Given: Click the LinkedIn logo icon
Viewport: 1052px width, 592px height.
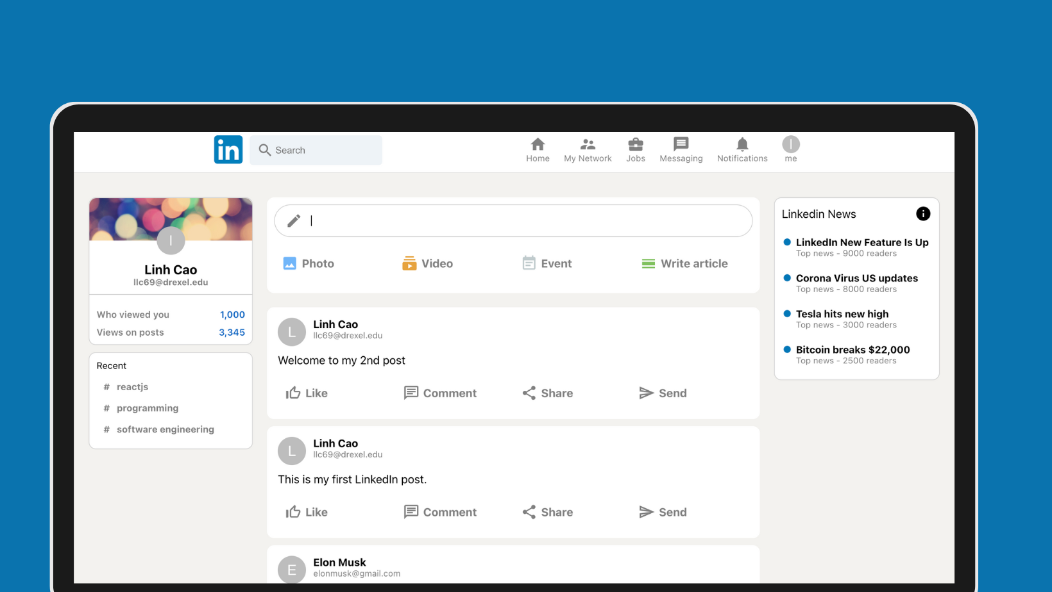Looking at the screenshot, I should point(228,149).
